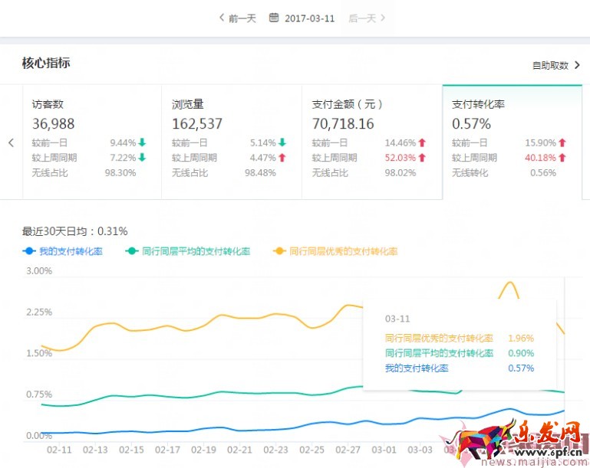The image size is (590, 468).
Task: Click the calendar icon beside 2017-03-11
Action: pyautogui.click(x=274, y=18)
